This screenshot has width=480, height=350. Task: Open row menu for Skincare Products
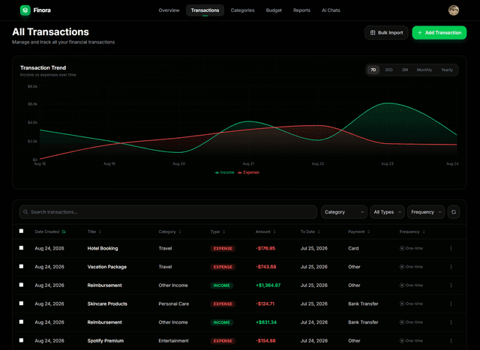(x=451, y=304)
